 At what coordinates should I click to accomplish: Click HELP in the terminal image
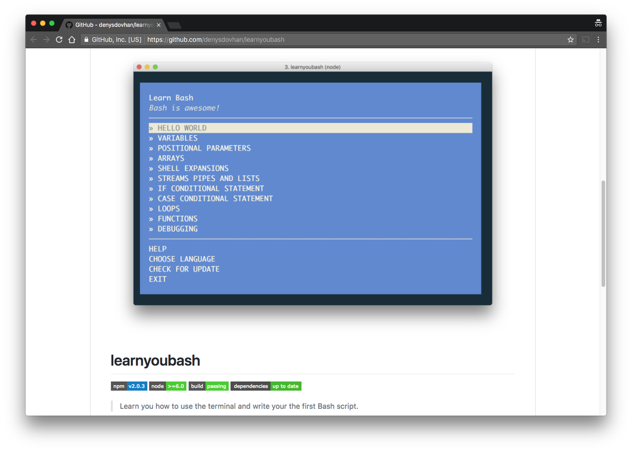tap(157, 249)
